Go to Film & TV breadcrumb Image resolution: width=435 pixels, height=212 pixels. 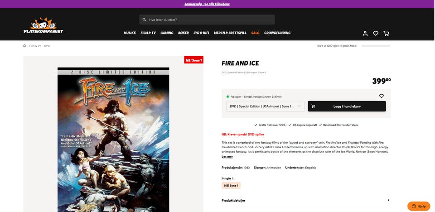coord(35,46)
